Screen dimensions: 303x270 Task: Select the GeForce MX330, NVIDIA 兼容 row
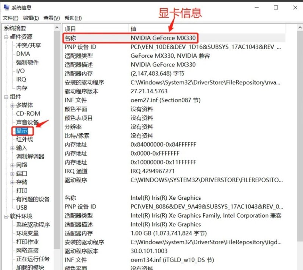pos(174,56)
